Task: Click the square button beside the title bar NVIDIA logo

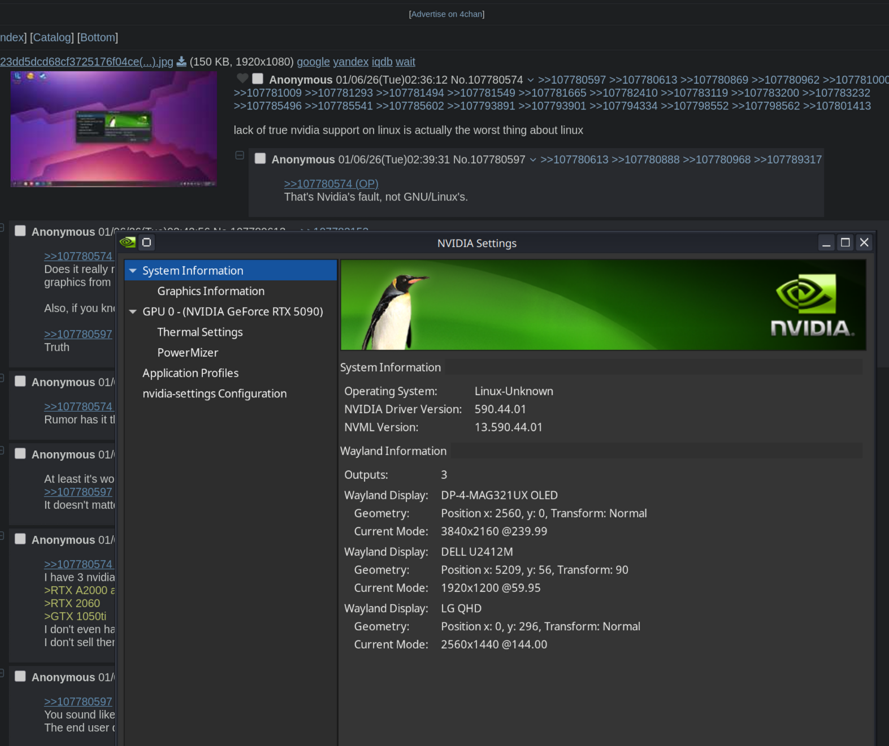Action: [x=146, y=242]
